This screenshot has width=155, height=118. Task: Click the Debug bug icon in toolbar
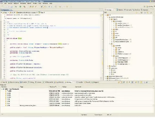pos(16,7)
